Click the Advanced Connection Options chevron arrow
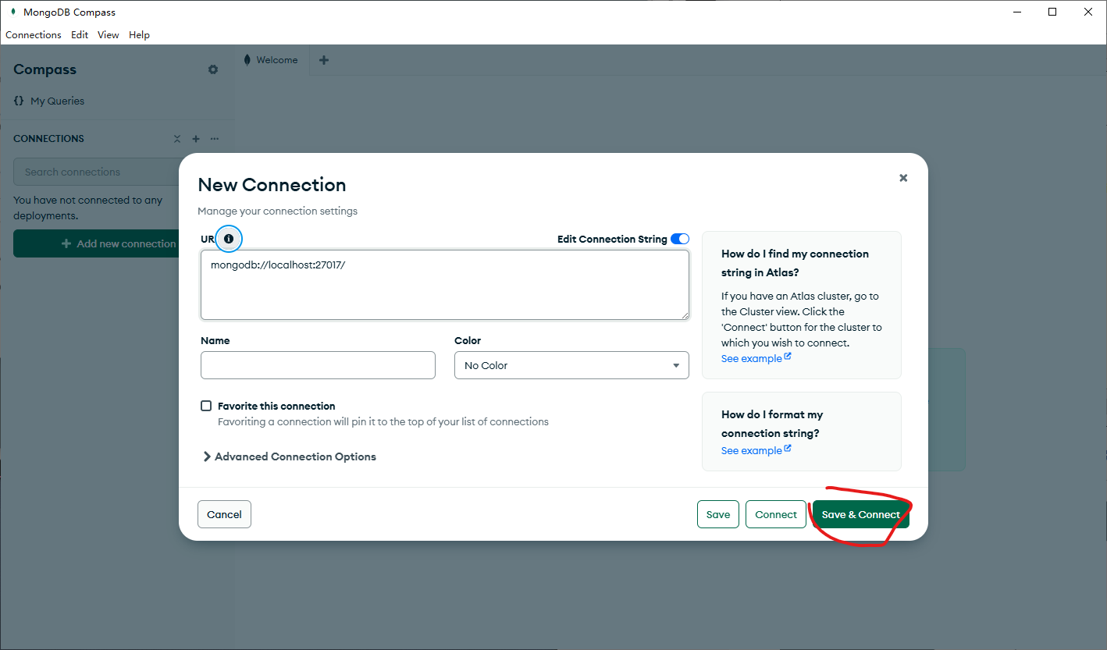The width and height of the screenshot is (1107, 650). tap(207, 456)
